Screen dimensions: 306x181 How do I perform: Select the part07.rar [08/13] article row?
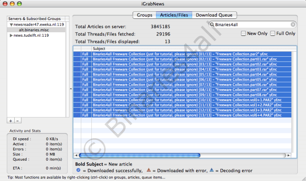point(182,90)
